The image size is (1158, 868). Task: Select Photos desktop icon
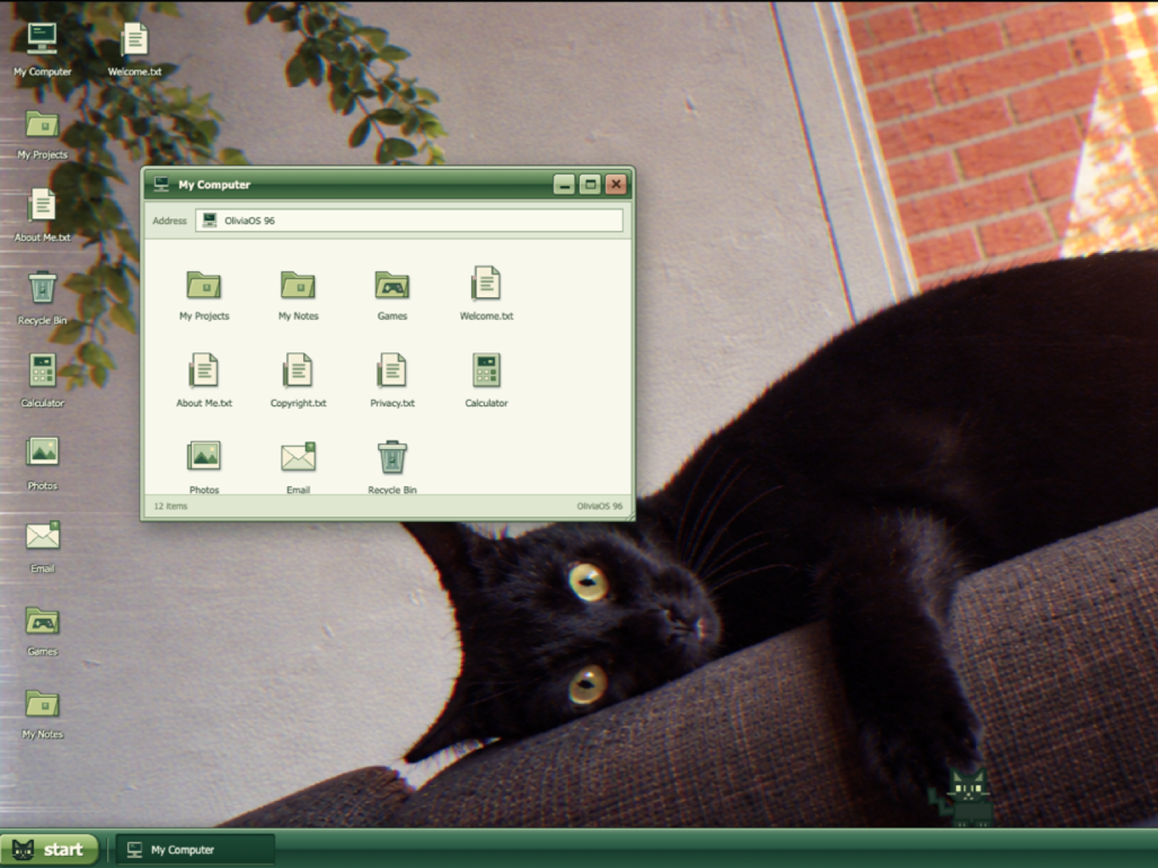42,464
